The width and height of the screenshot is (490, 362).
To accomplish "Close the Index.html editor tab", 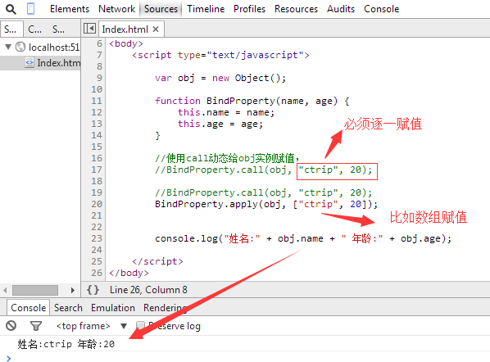I will (156, 29).
